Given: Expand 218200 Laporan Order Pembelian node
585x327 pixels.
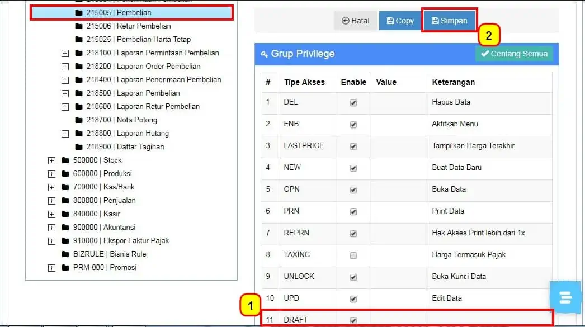Looking at the screenshot, I should point(65,67).
